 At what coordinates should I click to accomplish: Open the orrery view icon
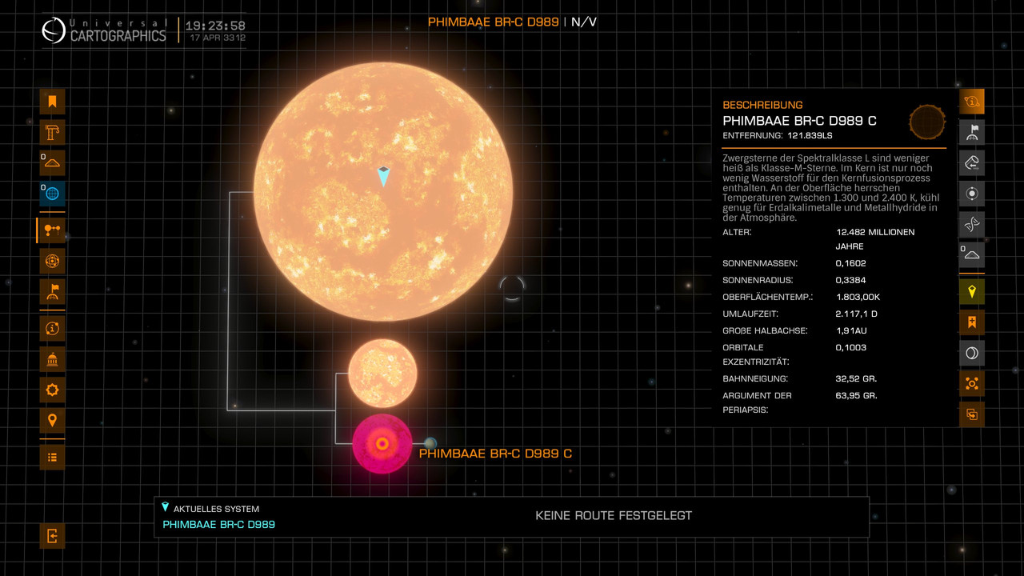[x=52, y=261]
